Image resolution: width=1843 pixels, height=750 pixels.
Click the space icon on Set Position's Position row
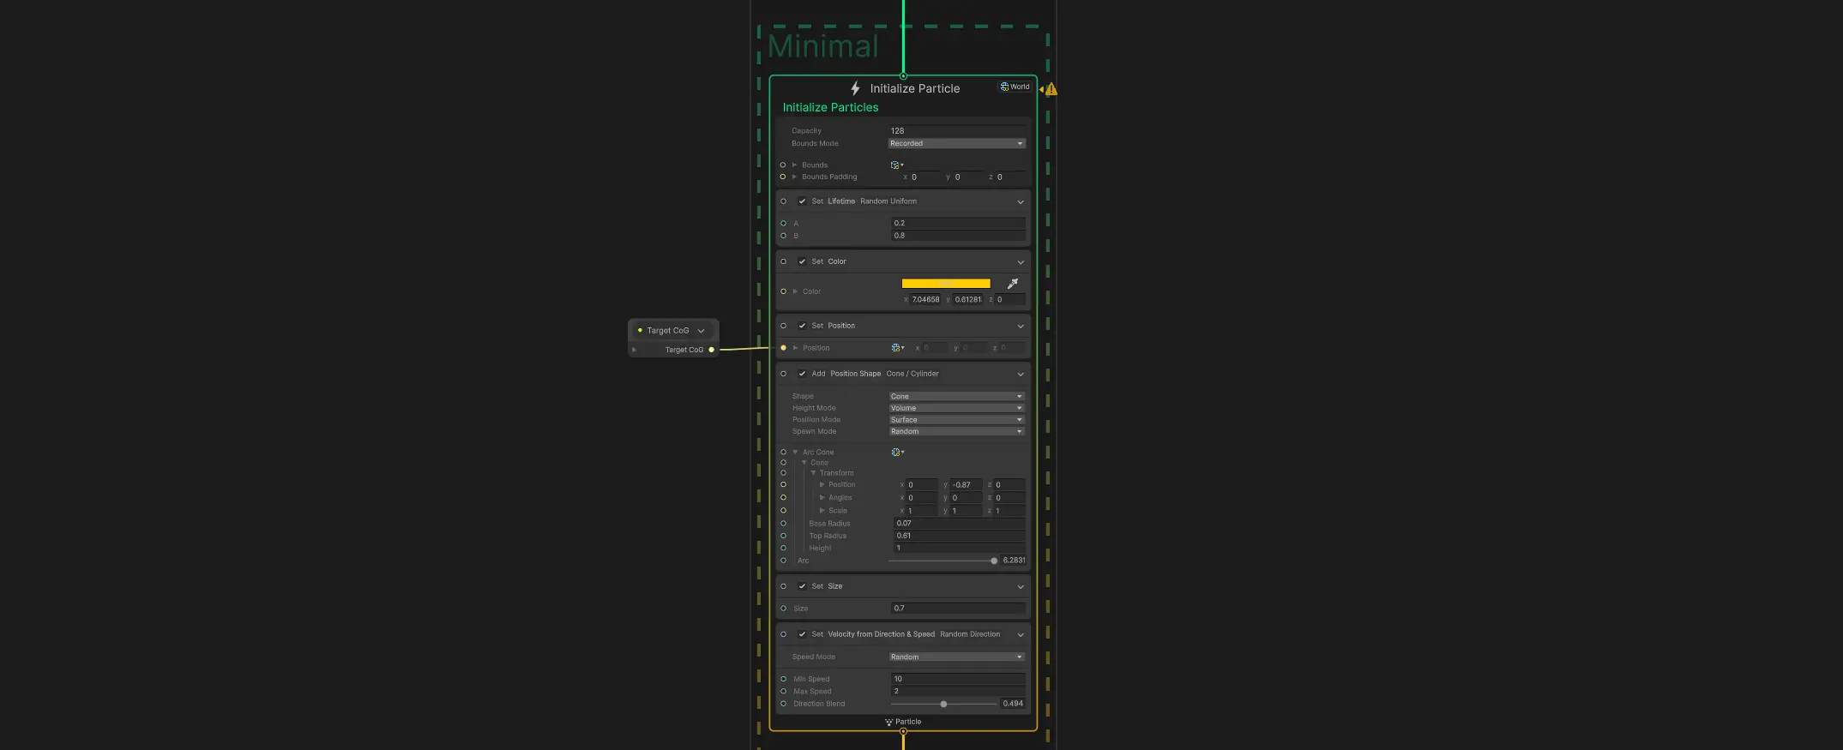click(x=896, y=348)
